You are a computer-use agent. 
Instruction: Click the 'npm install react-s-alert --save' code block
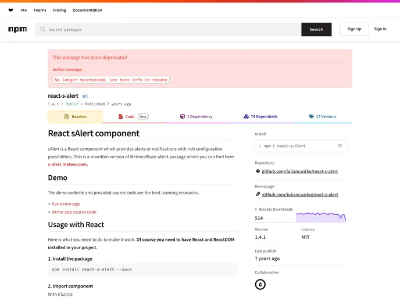(143, 269)
